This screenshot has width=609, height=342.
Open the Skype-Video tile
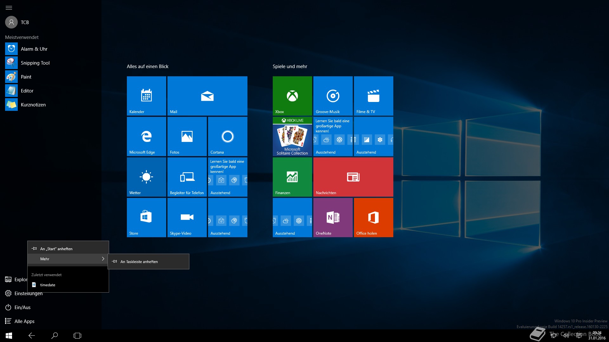pyautogui.click(x=187, y=218)
